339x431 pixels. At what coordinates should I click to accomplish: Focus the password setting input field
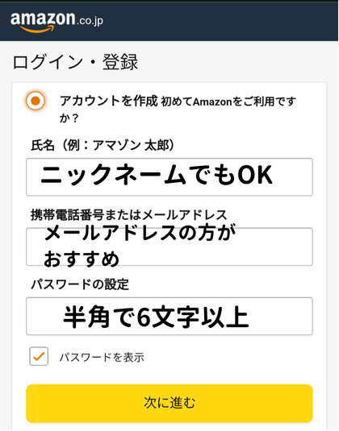click(169, 316)
